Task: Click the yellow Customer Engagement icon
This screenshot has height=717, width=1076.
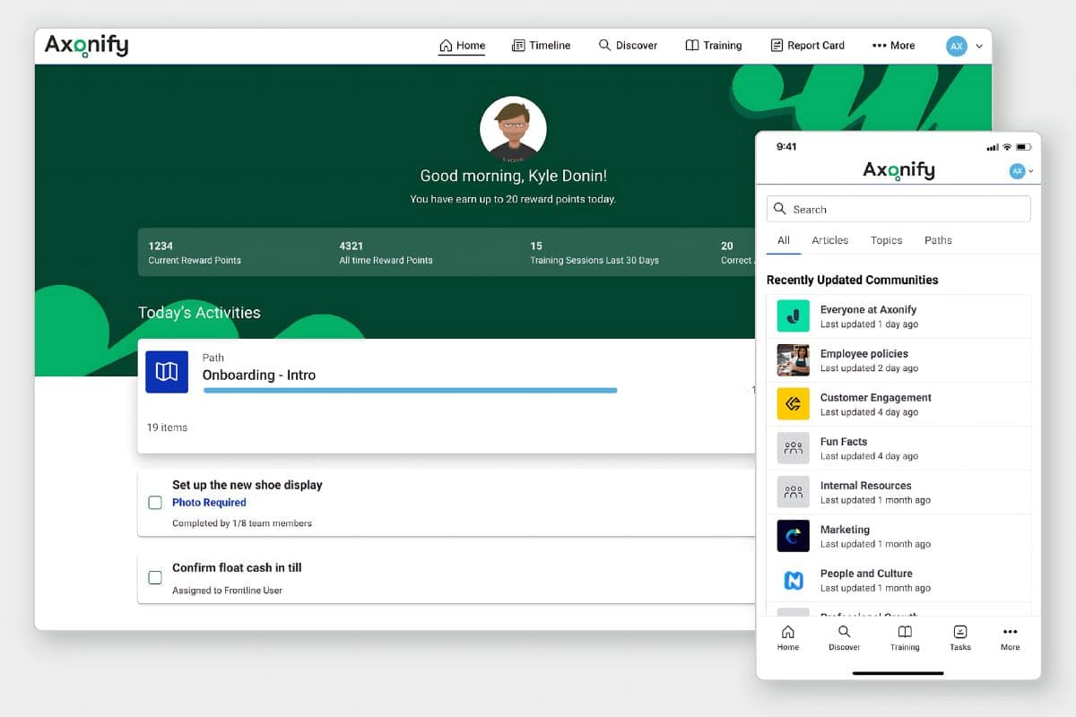Action: [794, 404]
